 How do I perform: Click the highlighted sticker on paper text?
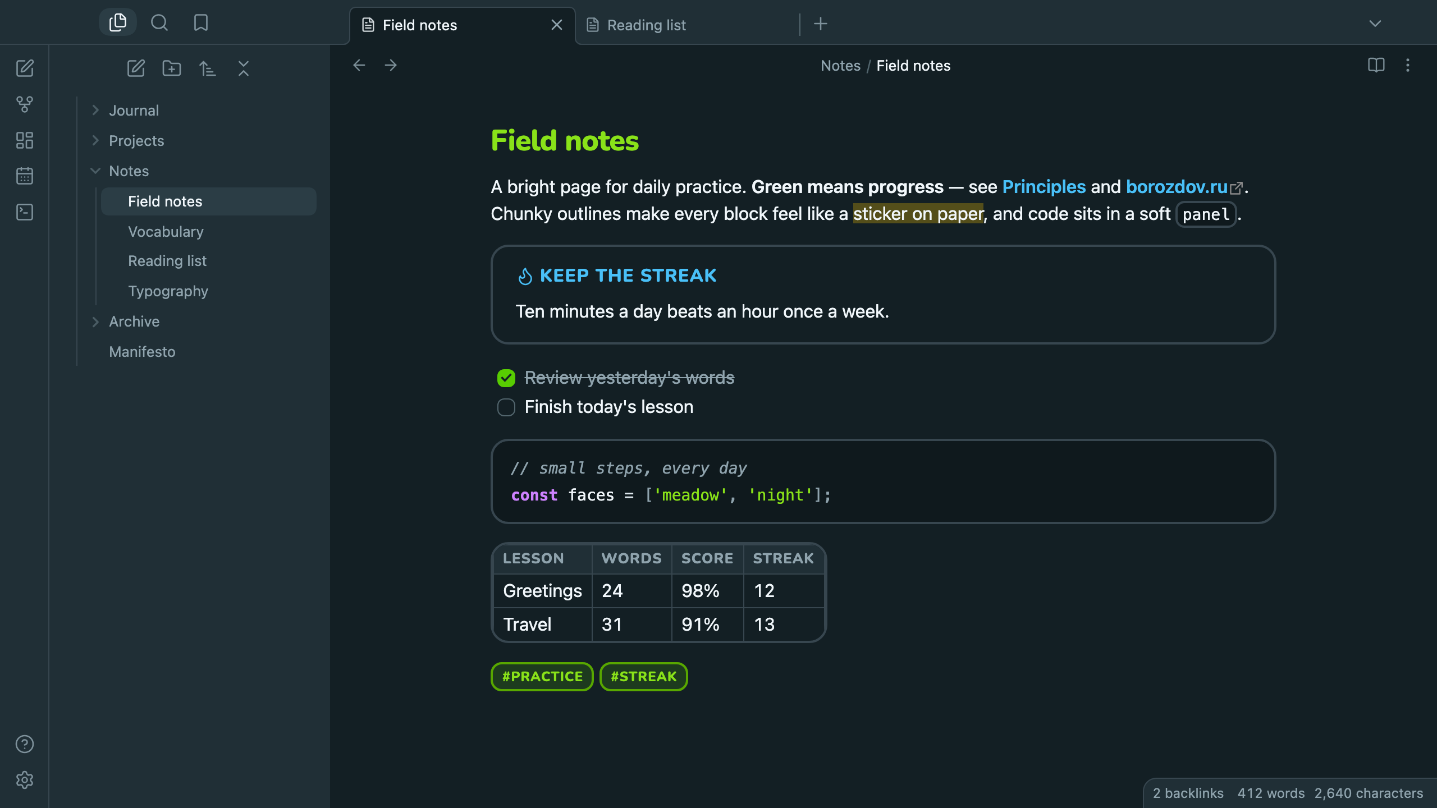(x=918, y=214)
